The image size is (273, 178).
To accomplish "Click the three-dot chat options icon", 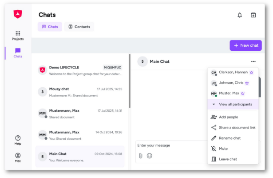I will click(x=253, y=61).
